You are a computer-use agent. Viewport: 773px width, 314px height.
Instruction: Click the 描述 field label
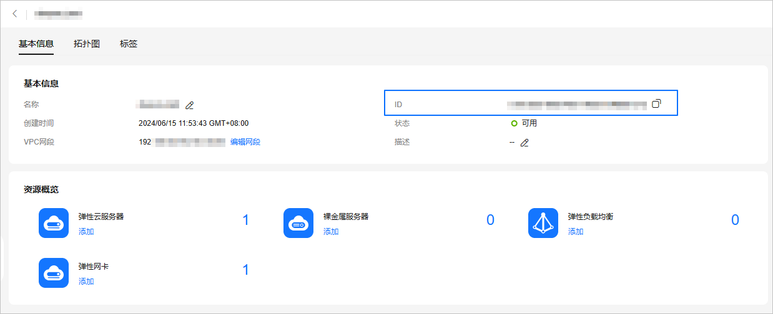click(x=402, y=142)
